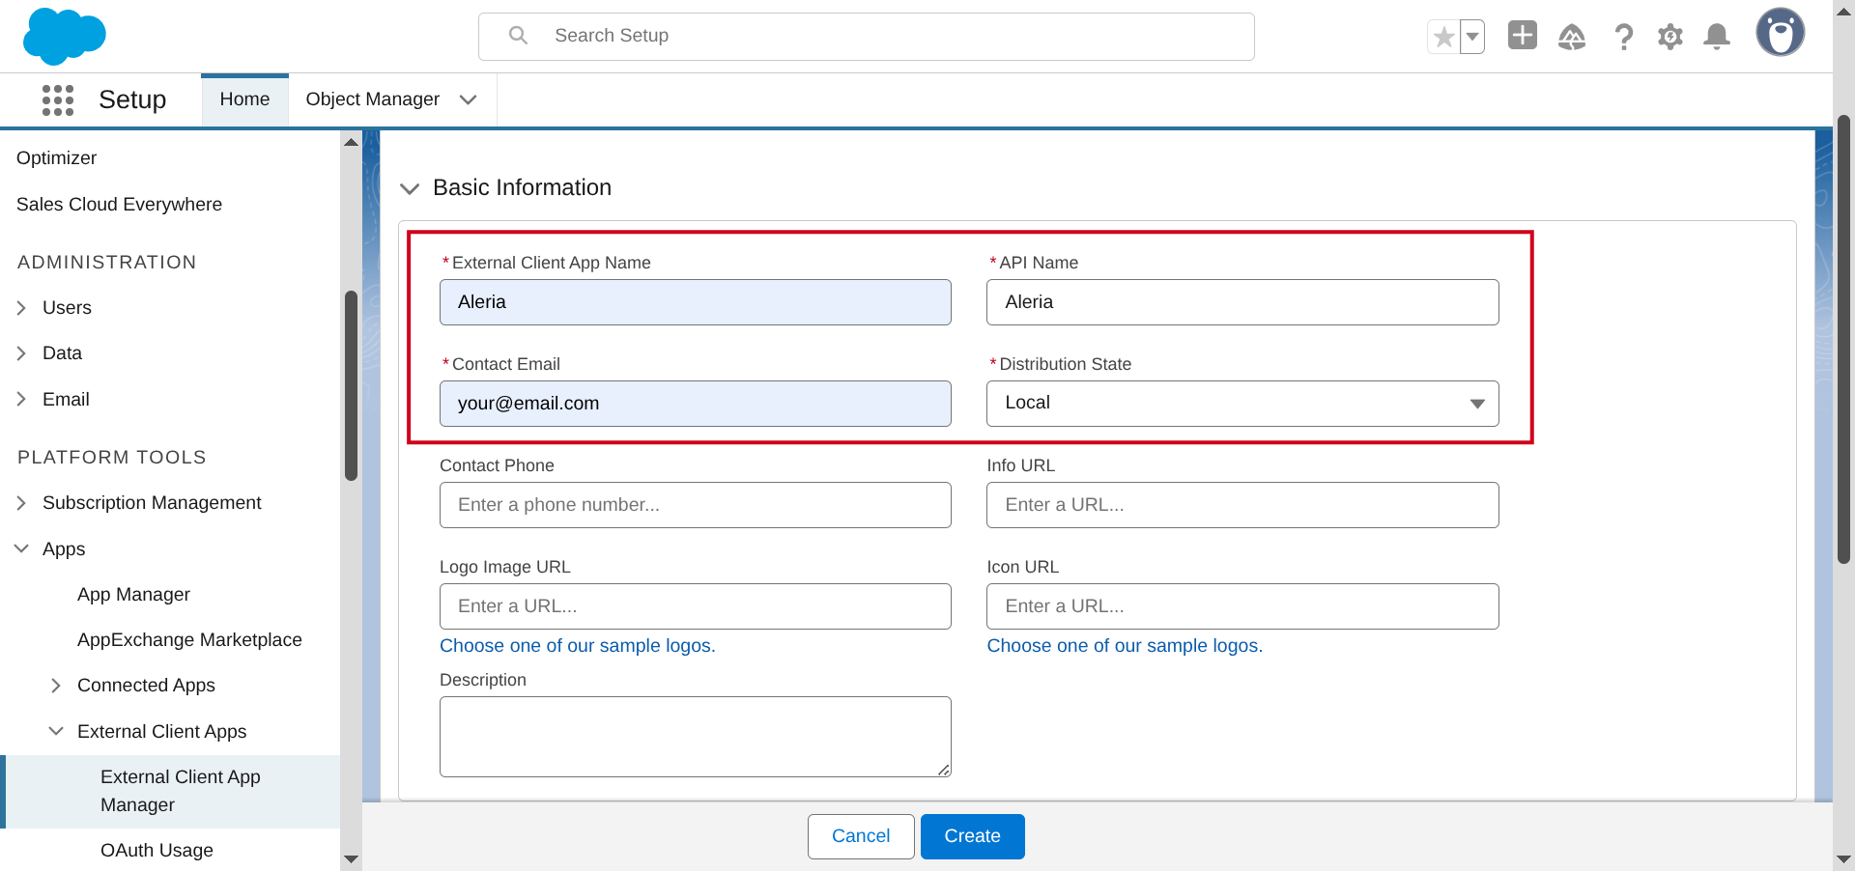This screenshot has height=871, width=1855.
Task: Collapse the Basic Information section
Action: click(x=410, y=188)
